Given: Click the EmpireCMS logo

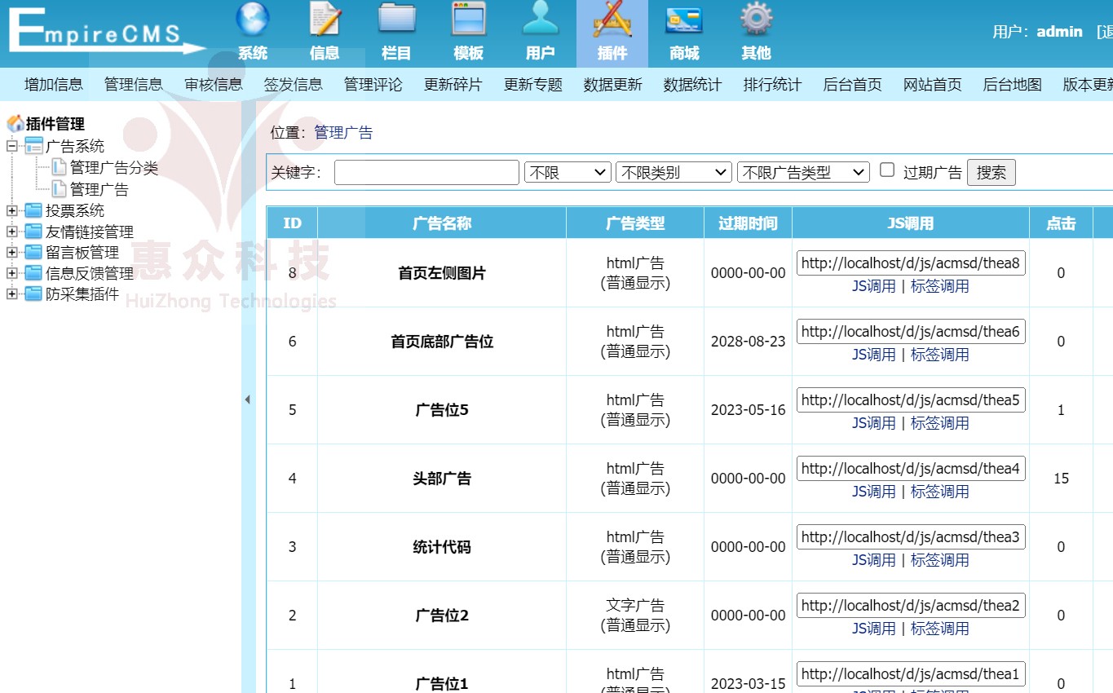Looking at the screenshot, I should coord(106,33).
